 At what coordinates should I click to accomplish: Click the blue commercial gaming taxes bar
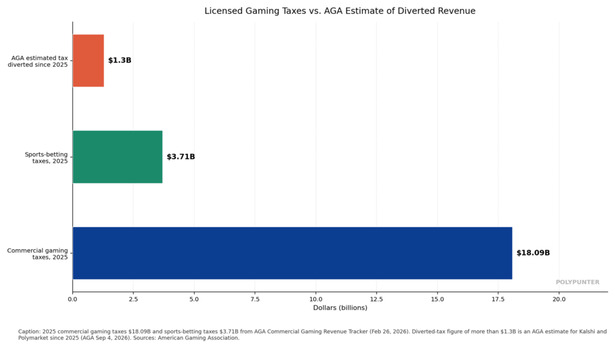(292, 253)
